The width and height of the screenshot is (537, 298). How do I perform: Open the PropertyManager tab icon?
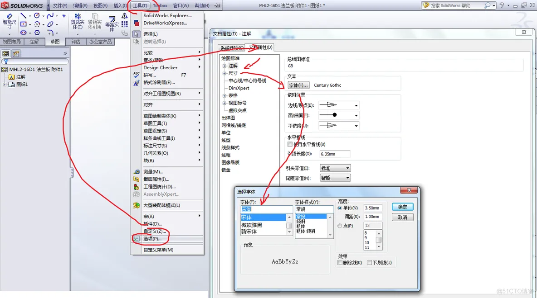pos(16,54)
